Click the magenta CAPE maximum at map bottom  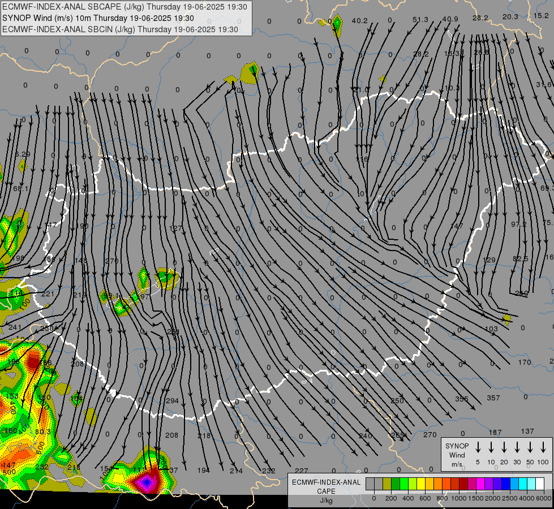point(147,481)
